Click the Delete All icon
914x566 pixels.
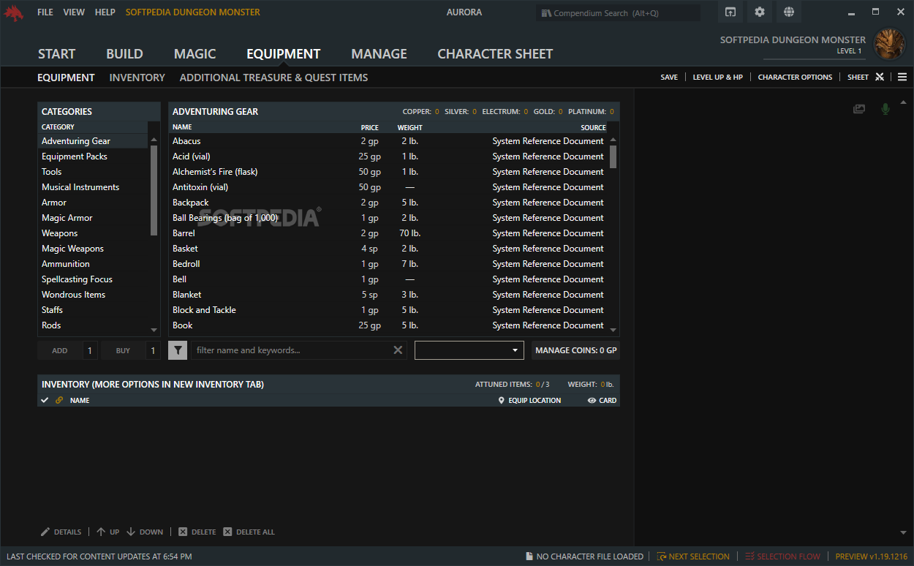point(227,532)
